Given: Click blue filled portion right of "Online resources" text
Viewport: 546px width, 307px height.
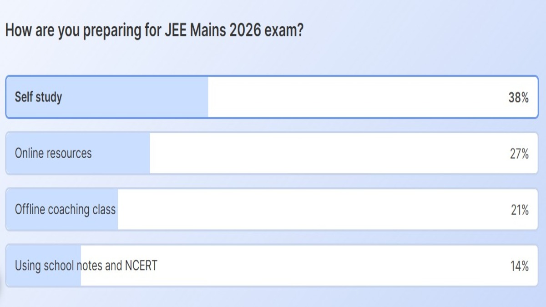Looking at the screenshot, I should point(121,154).
